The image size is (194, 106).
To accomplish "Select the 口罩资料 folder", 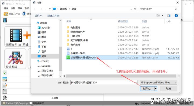I will [74, 36].
